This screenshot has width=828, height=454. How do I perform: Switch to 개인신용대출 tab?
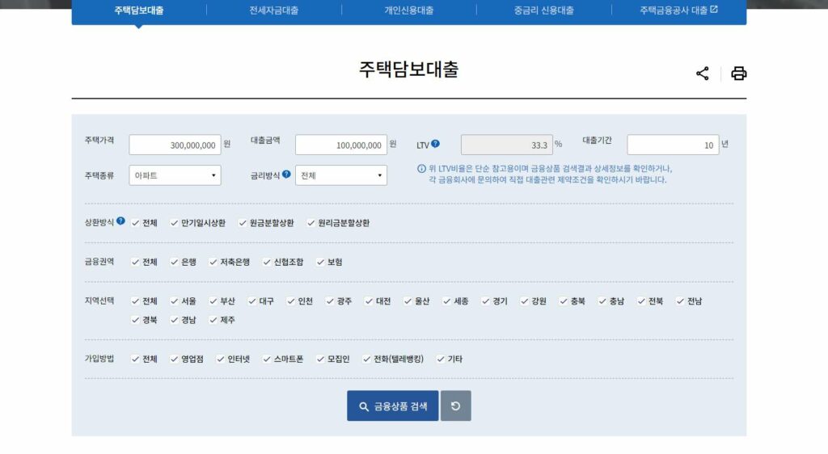[408, 10]
